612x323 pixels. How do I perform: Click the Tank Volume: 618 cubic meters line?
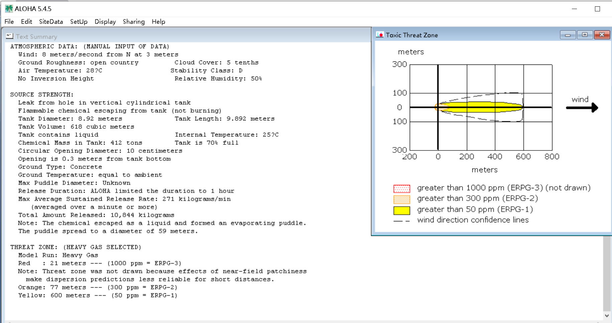76,127
